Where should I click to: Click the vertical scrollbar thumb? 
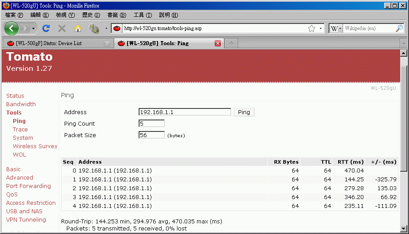404,118
